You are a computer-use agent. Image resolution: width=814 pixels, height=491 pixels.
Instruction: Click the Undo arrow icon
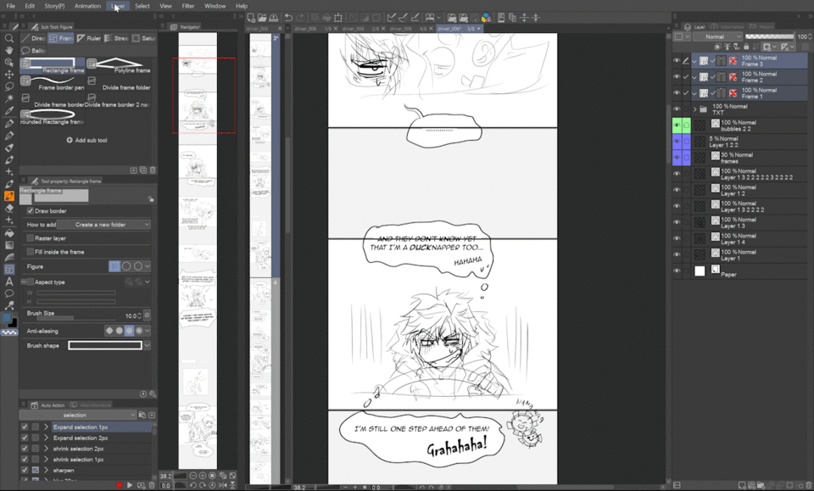[288, 18]
